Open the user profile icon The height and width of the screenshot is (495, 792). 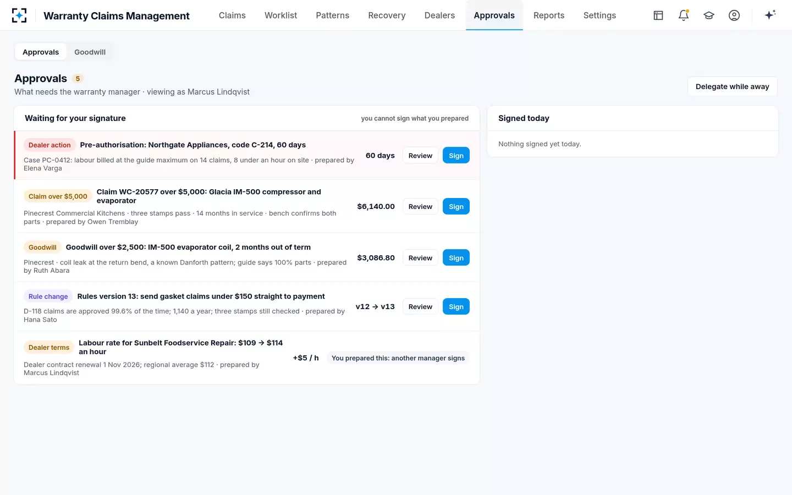(734, 15)
